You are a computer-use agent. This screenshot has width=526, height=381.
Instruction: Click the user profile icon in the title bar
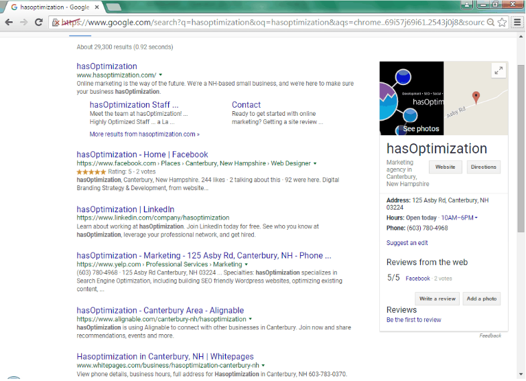click(x=467, y=5)
